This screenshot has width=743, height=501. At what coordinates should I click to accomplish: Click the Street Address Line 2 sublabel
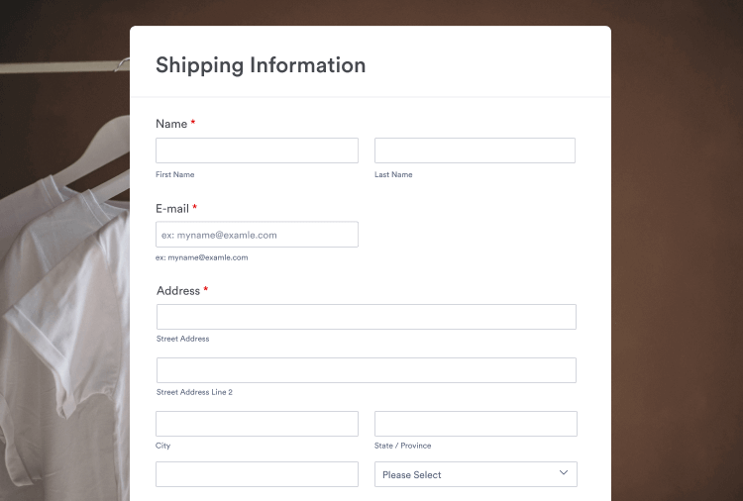pyautogui.click(x=194, y=392)
